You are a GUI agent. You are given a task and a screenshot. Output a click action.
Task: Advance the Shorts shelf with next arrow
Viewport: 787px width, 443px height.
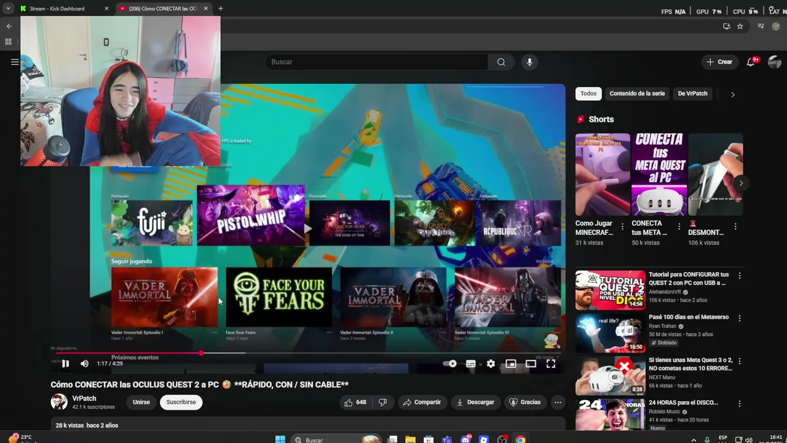click(x=741, y=183)
